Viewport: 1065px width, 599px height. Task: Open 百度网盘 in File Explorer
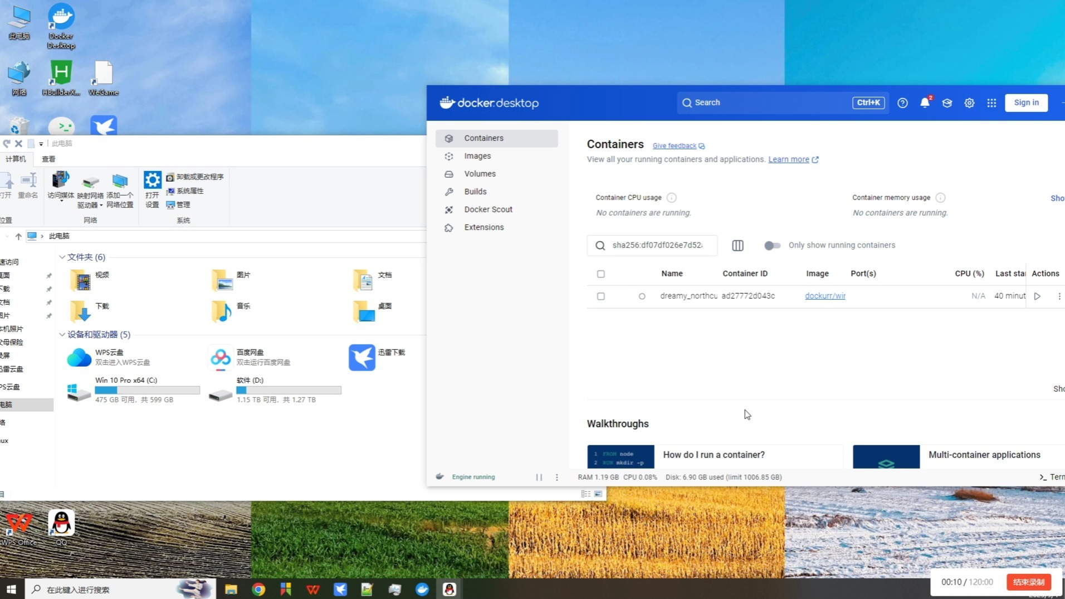tap(250, 357)
